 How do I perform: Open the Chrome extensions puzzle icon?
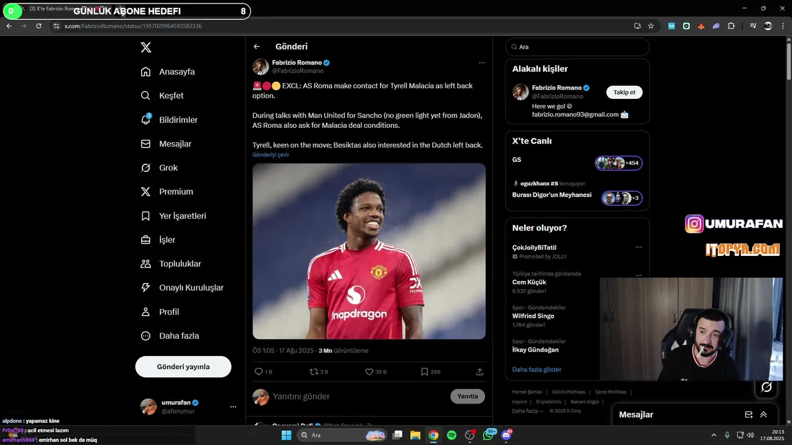(731, 26)
